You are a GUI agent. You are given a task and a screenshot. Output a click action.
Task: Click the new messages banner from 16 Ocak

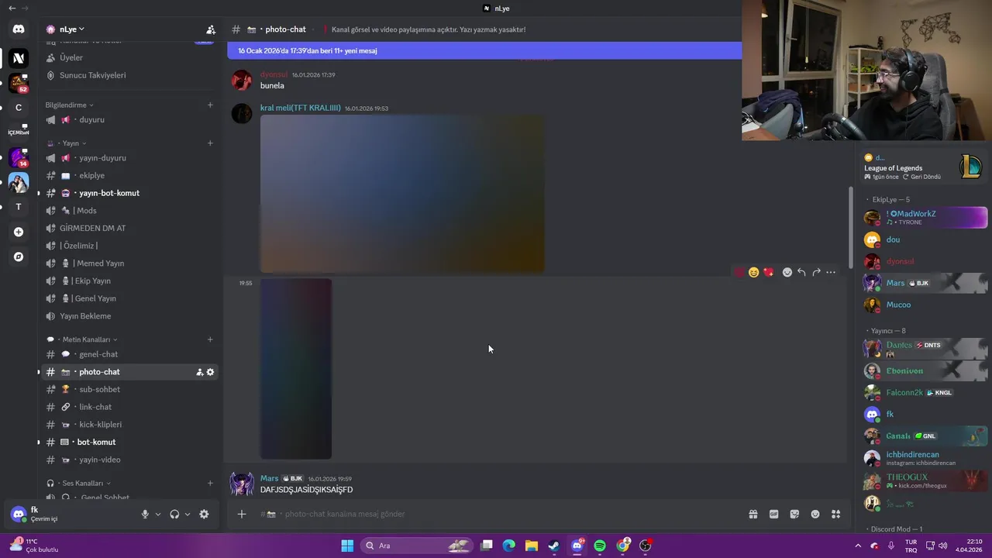point(484,50)
